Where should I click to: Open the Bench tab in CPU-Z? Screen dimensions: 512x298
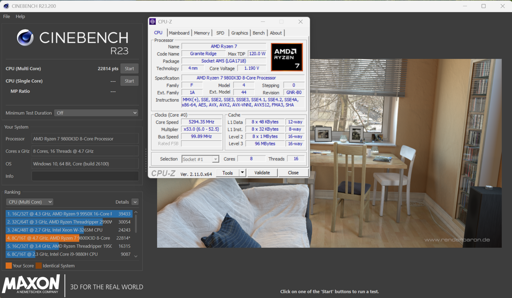[x=259, y=33]
